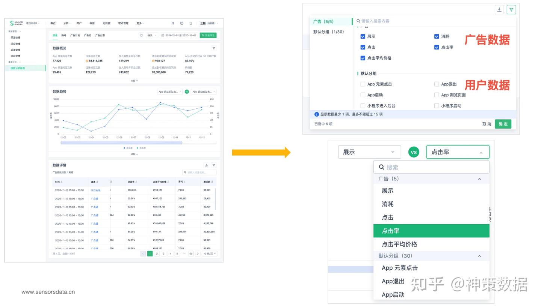Uncheck the 消耗 metric checkbox
The image size is (541, 306).
pos(437,36)
